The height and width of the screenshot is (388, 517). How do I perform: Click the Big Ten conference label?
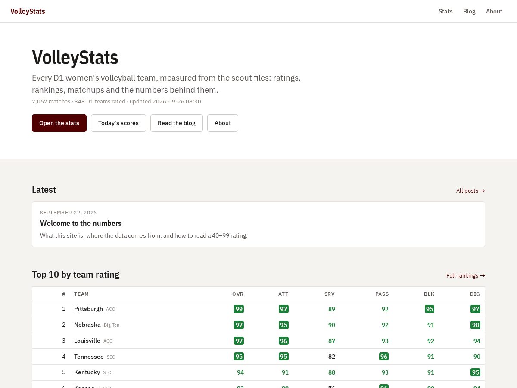click(x=112, y=325)
